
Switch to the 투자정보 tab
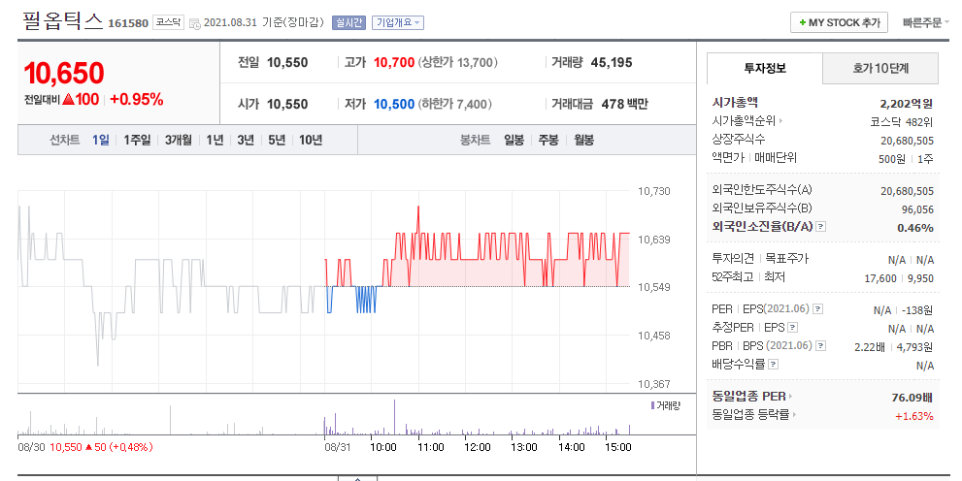click(764, 68)
